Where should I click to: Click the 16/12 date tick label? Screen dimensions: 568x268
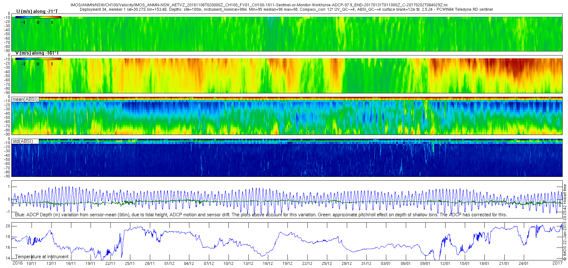[x=268, y=264]
